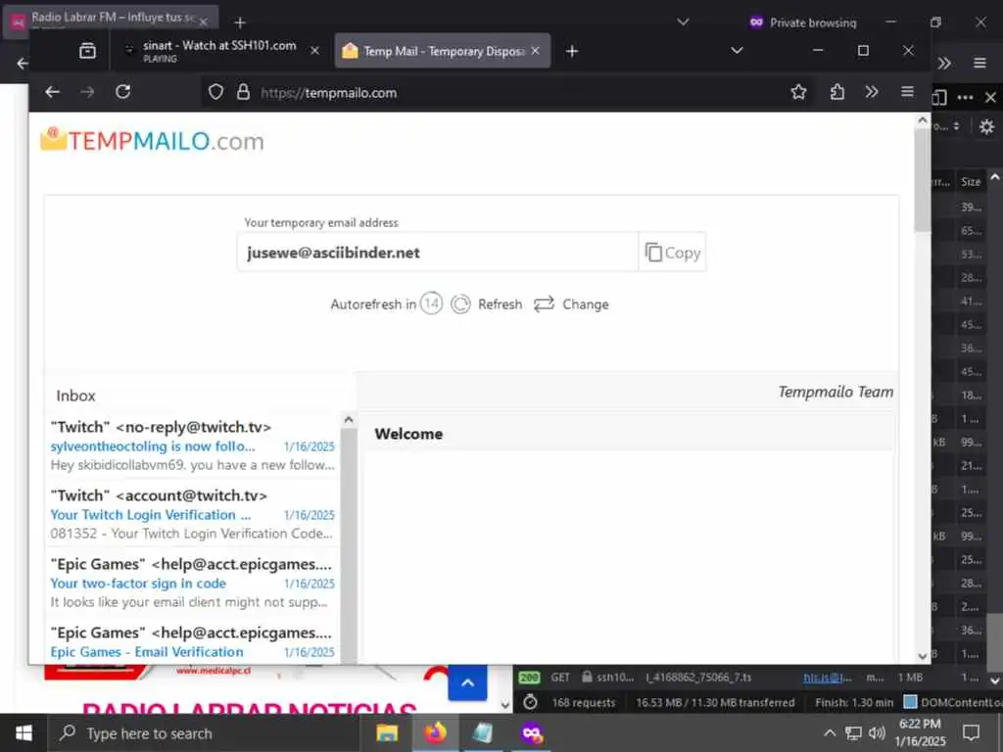Click the back-to-top arrow button on Radio page
The height and width of the screenshot is (752, 1003).
click(467, 682)
